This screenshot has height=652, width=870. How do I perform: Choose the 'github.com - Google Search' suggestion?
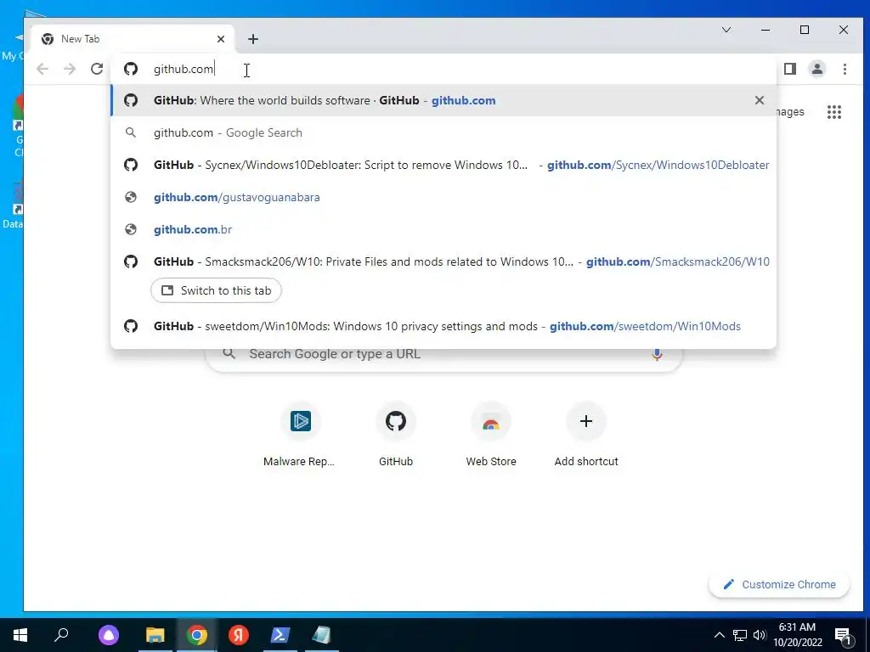pyautogui.click(x=443, y=132)
